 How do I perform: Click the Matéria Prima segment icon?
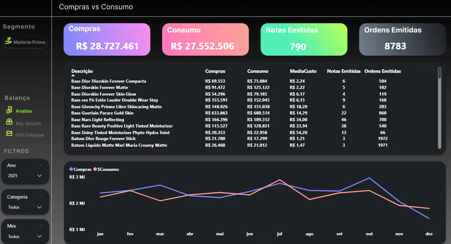pos(8,42)
